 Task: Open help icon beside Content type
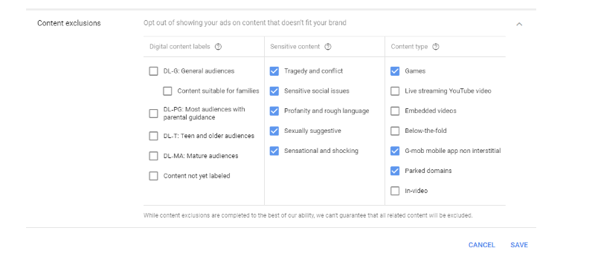tap(436, 47)
